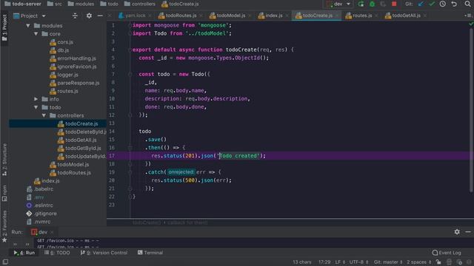Open the 4: Run tool window

[x=24, y=253]
